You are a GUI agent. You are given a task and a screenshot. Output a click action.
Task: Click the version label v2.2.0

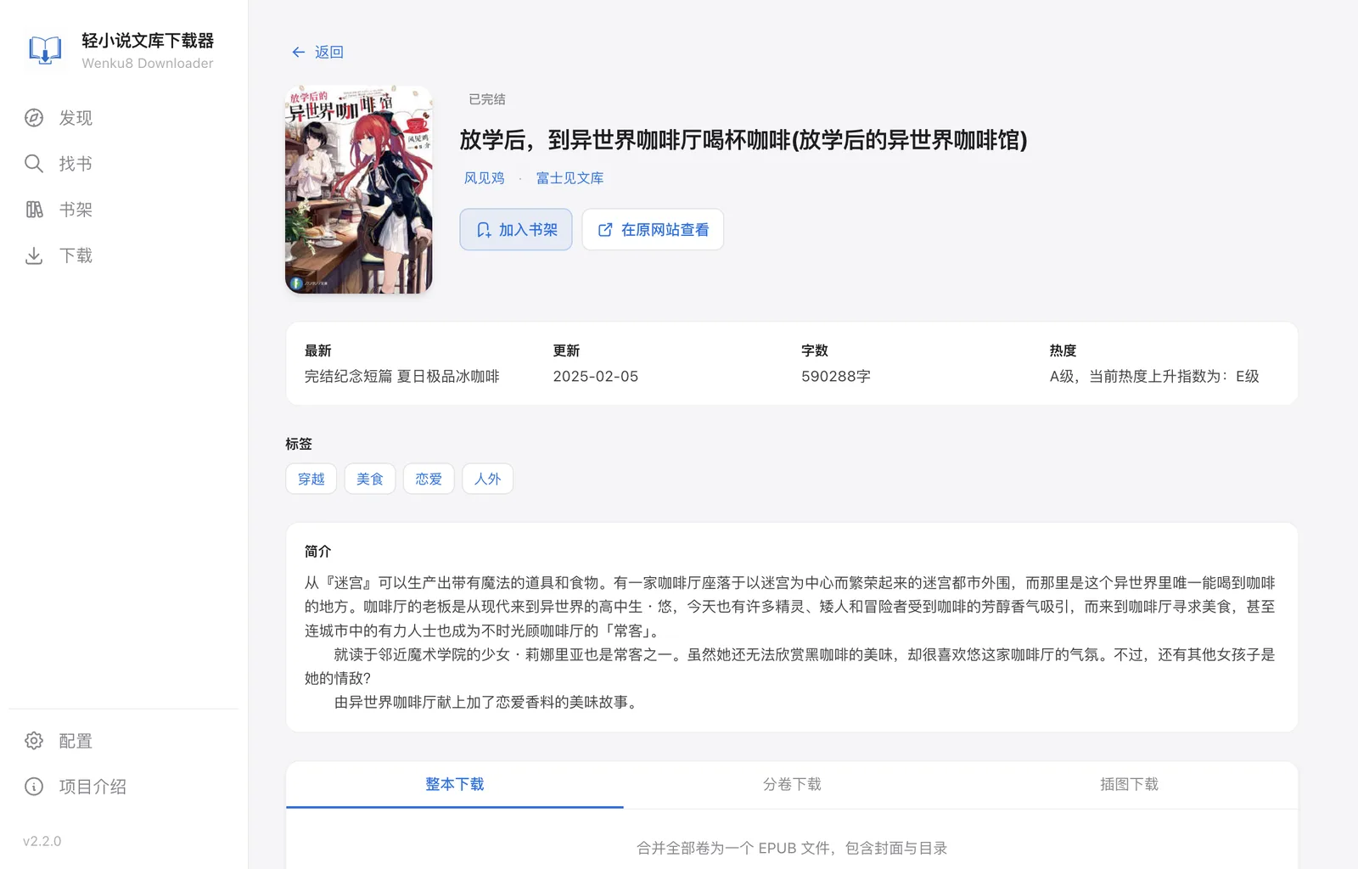tap(42, 841)
